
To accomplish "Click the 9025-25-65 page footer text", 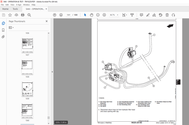I will click(137, 123).
